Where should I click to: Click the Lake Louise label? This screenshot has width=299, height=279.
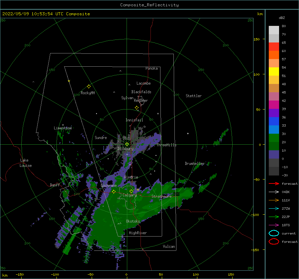coord(26,163)
